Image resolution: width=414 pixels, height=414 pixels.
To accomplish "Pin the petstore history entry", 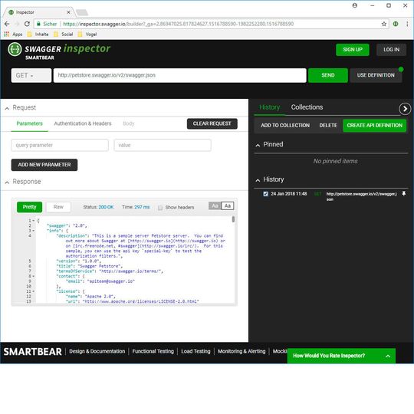I will coord(403,194).
